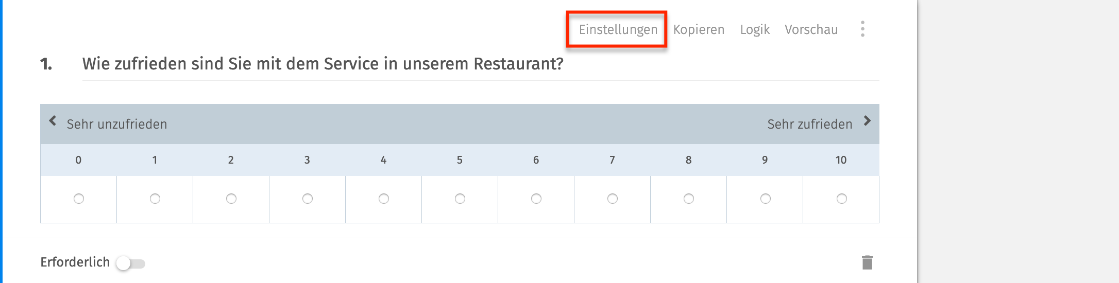The width and height of the screenshot is (1119, 283).
Task: Select radio button for rating 5
Action: (460, 199)
